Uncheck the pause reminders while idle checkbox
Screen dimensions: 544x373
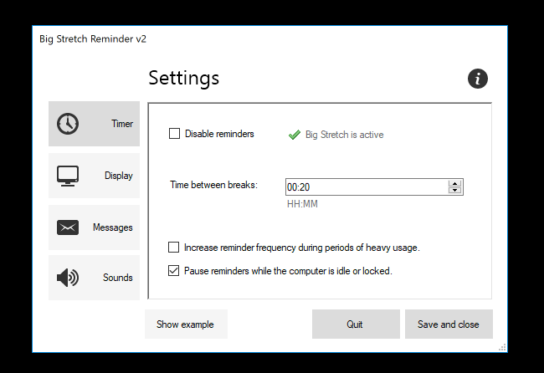173,270
